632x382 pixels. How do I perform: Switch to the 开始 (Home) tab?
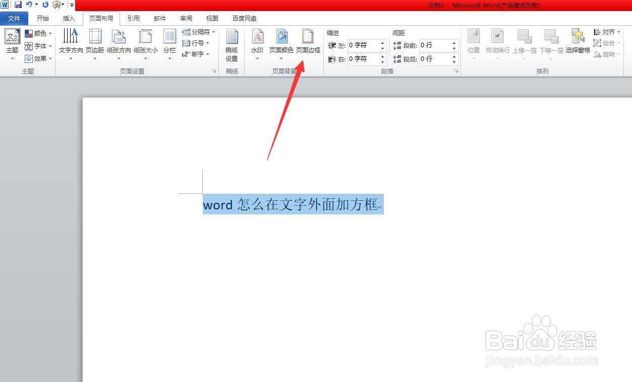pyautogui.click(x=43, y=19)
